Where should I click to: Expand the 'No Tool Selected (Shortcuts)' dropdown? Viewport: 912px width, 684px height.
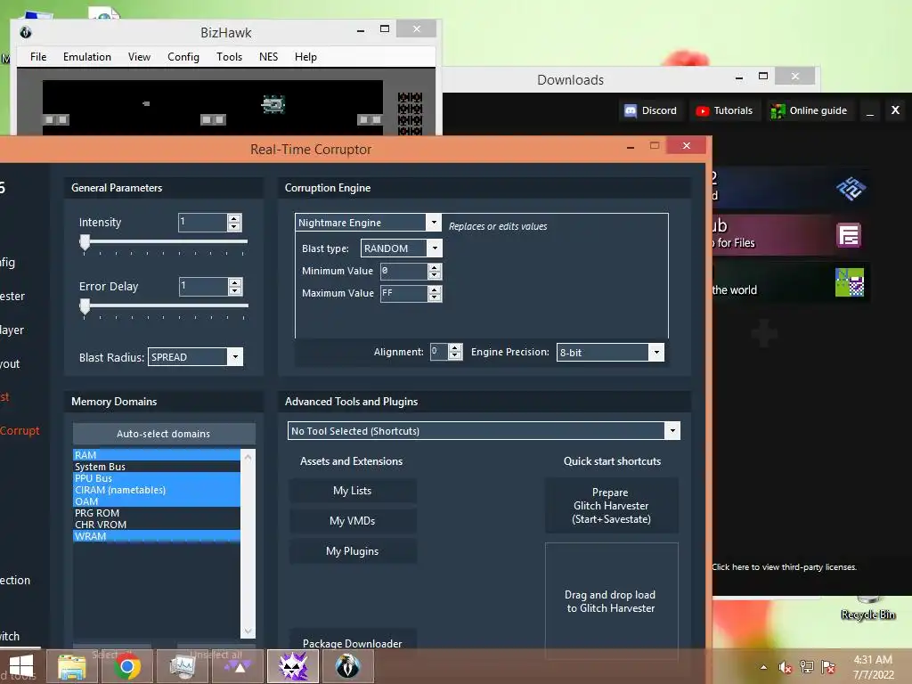(672, 431)
